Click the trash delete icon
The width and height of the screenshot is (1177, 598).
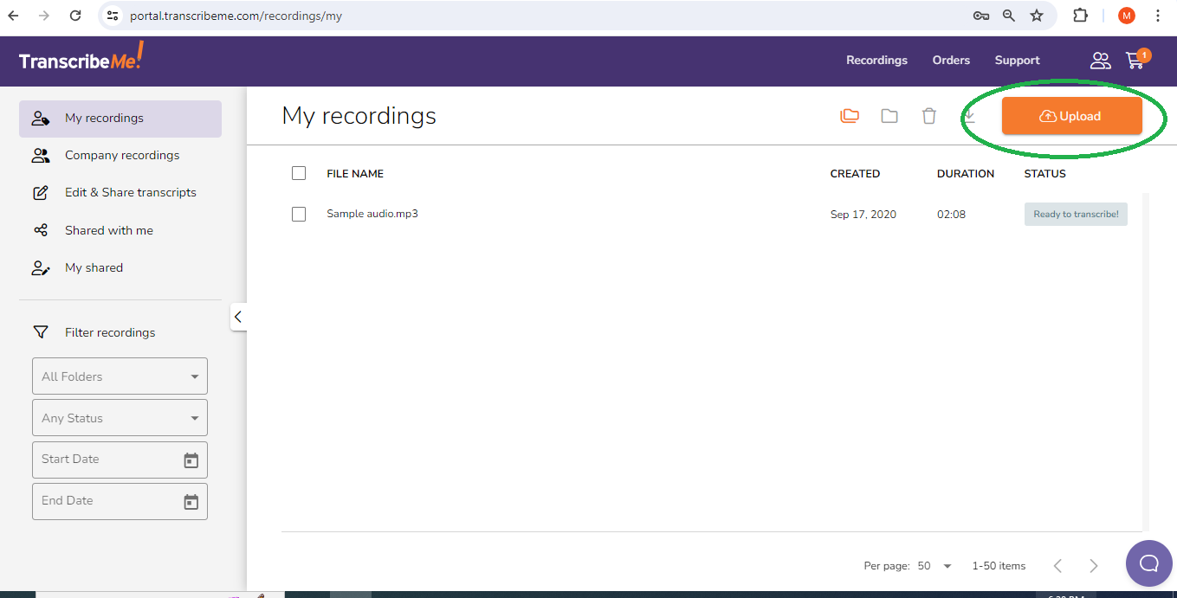pyautogui.click(x=929, y=116)
